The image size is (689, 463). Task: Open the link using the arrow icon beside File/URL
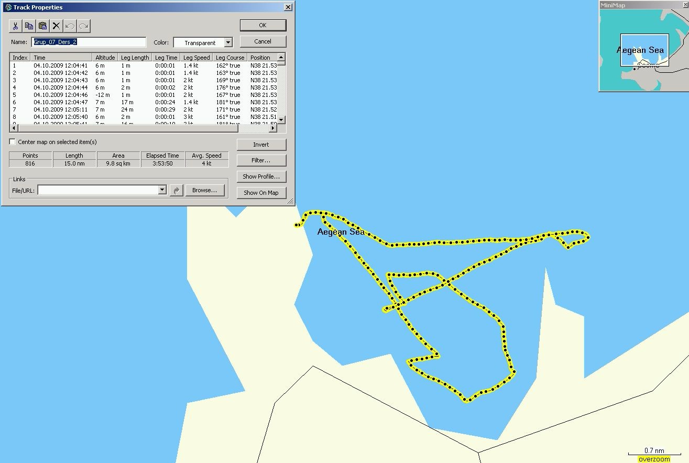pos(177,190)
